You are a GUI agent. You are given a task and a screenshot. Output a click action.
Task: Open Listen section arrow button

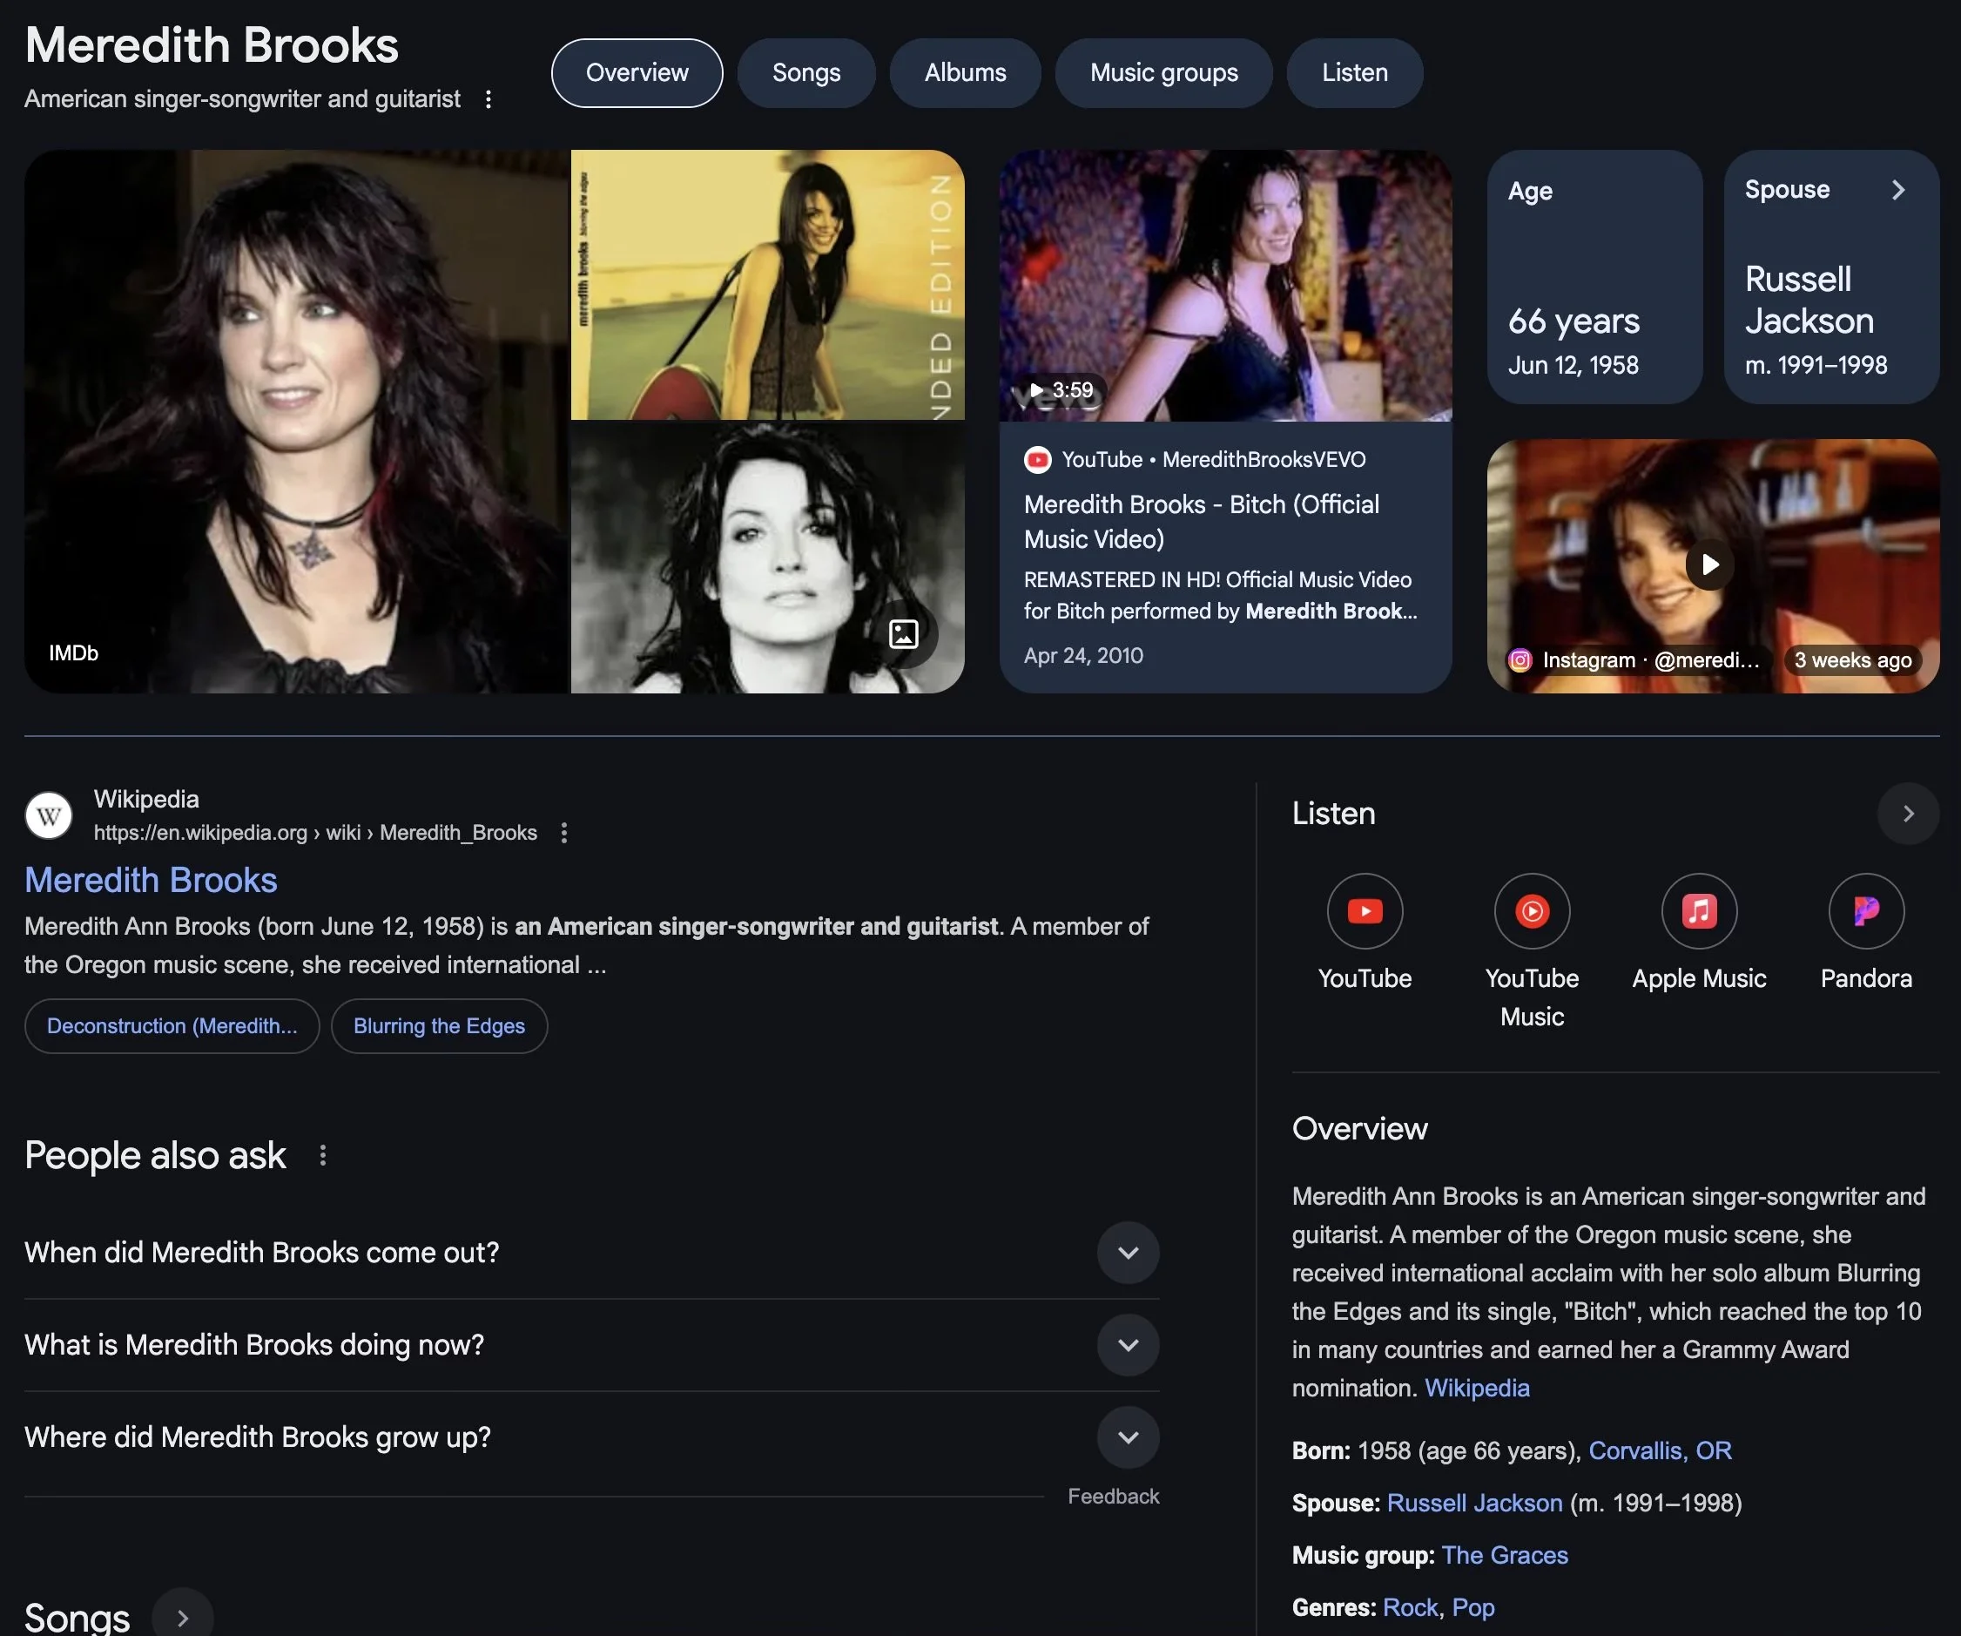click(1907, 814)
